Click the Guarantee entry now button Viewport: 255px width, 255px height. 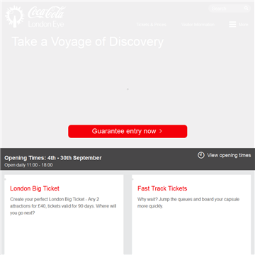point(127,131)
